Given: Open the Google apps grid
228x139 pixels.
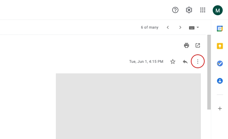Looking at the screenshot, I should pyautogui.click(x=203, y=10).
